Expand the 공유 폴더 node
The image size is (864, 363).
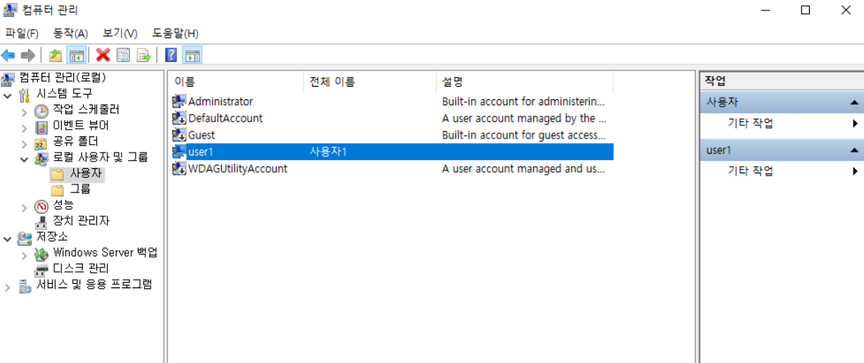tap(24, 144)
